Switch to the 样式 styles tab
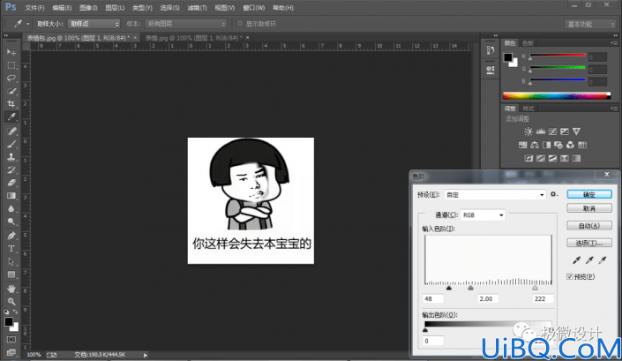Screen dimensions: 622x361 528,109
